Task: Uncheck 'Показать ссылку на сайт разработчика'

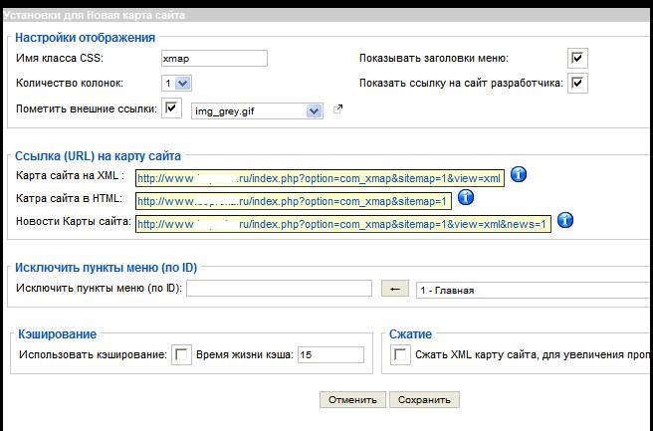Action: [x=577, y=83]
